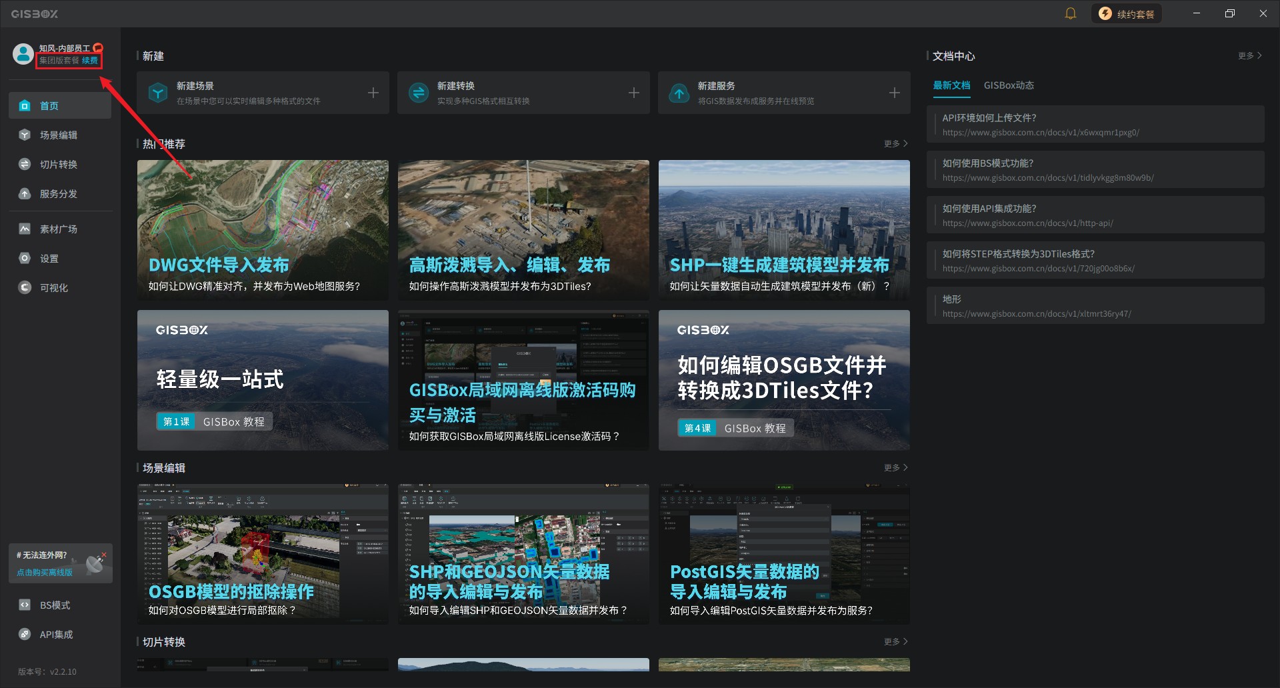Close the 无法连外网 offline banner
Screen dimensions: 1280x688
click(x=104, y=554)
